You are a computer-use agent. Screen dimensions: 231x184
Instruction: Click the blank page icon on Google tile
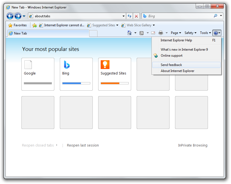(x=28, y=65)
